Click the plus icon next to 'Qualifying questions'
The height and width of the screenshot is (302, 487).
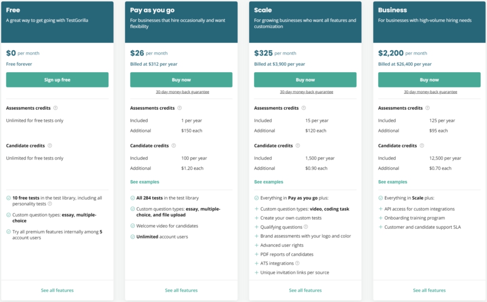(x=256, y=227)
